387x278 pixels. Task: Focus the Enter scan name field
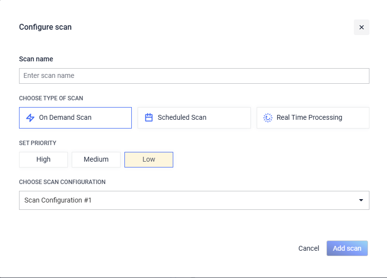(x=194, y=76)
